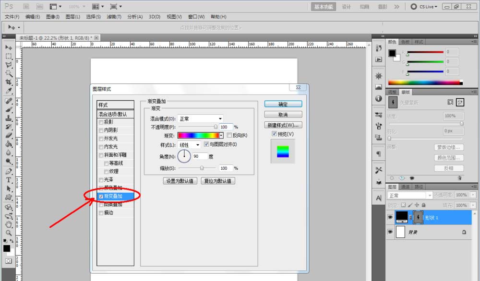Select the Crop tool
Image resolution: width=480 pixels, height=281 pixels.
tap(8, 82)
